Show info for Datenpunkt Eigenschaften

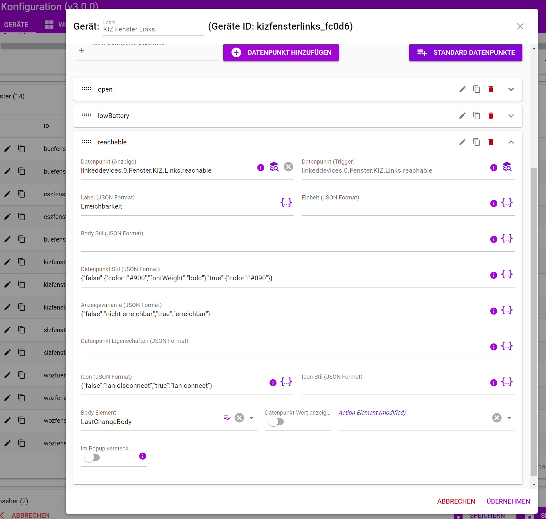coord(494,347)
